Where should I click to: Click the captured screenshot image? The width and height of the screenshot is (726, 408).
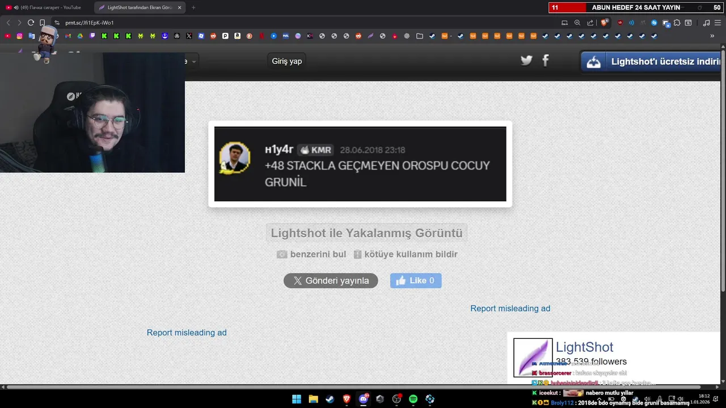pyautogui.click(x=360, y=164)
